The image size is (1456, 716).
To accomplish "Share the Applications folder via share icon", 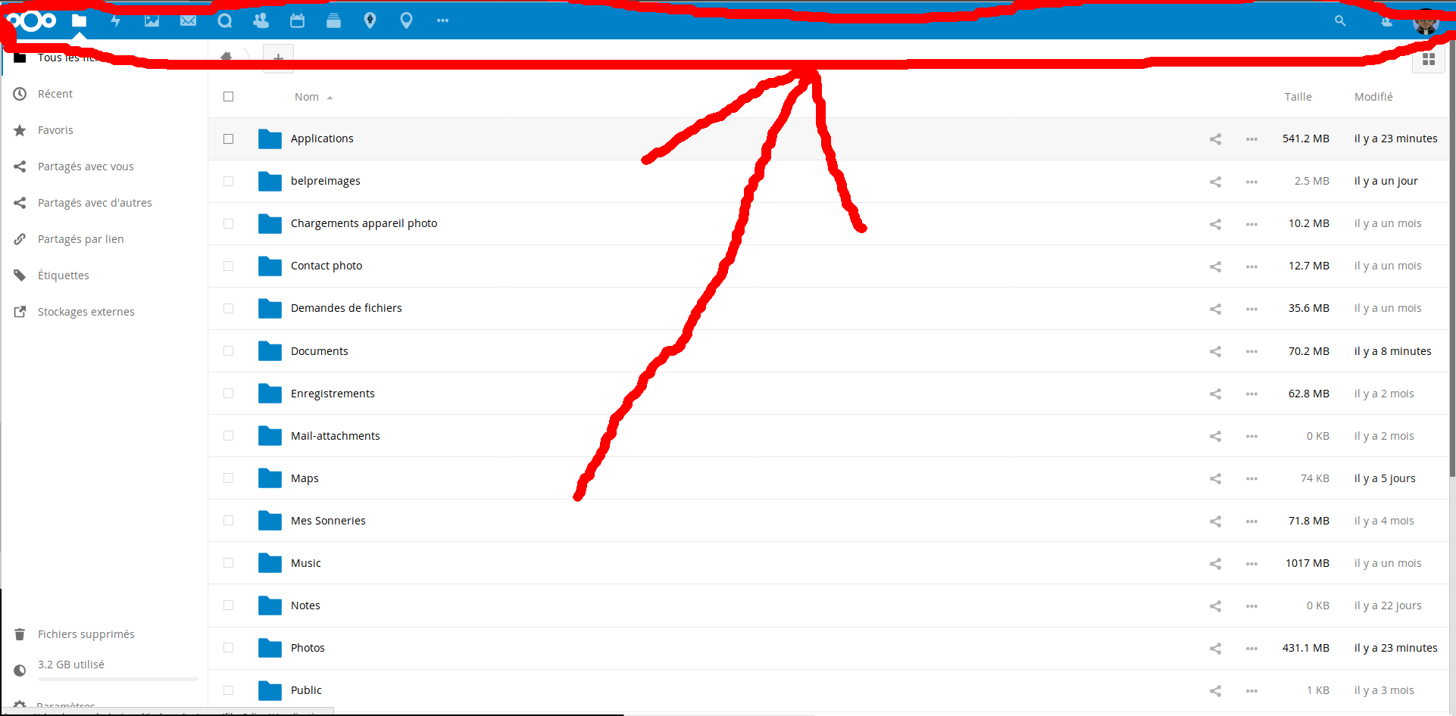I will (x=1215, y=139).
